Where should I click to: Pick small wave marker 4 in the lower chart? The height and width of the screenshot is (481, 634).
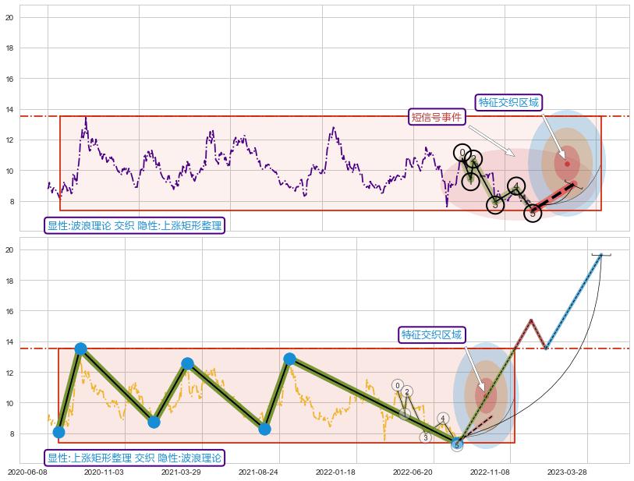(x=443, y=419)
